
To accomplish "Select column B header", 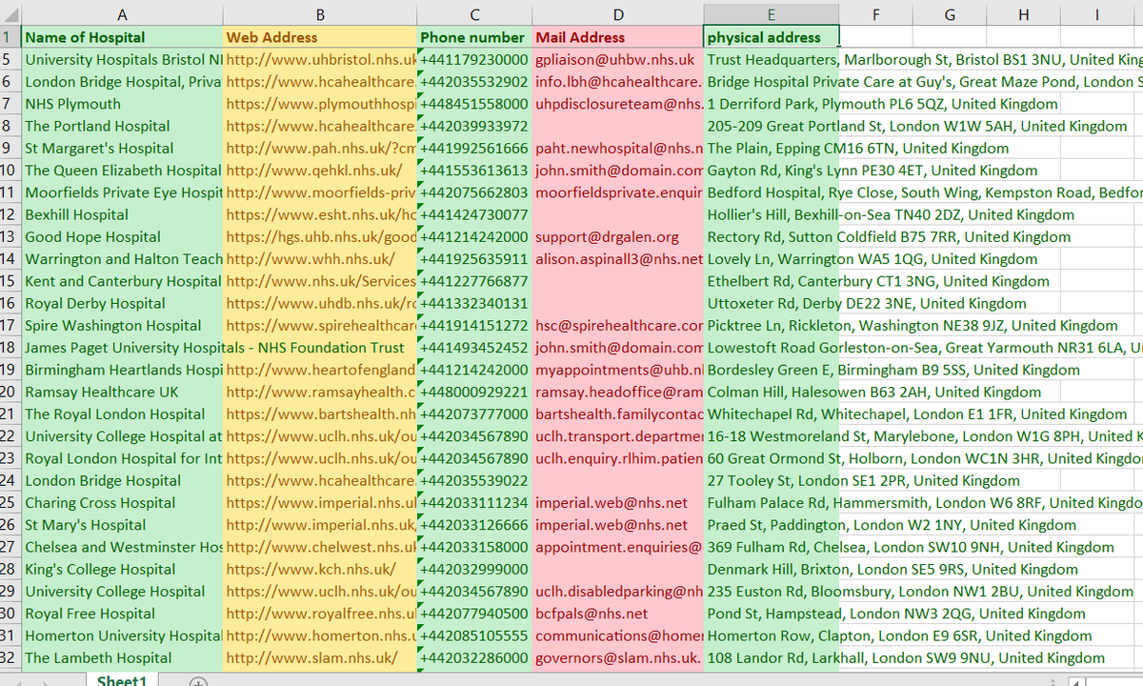I will tap(320, 14).
